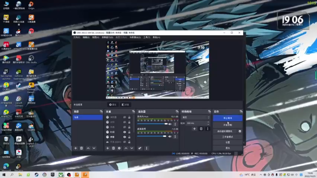Add a new scene with the plus icon
Viewport: 317px width, 178px height.
pos(76,148)
